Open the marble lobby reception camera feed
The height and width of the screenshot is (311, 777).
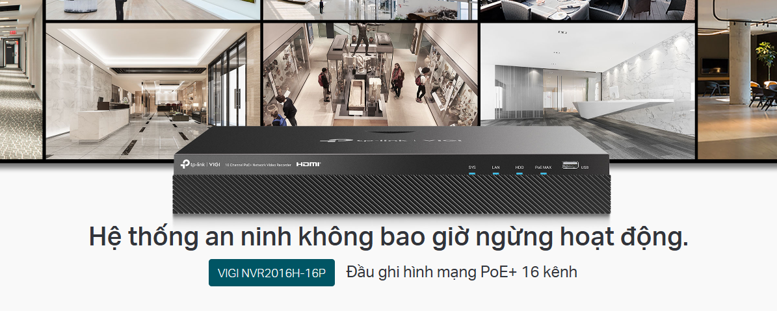click(x=153, y=91)
